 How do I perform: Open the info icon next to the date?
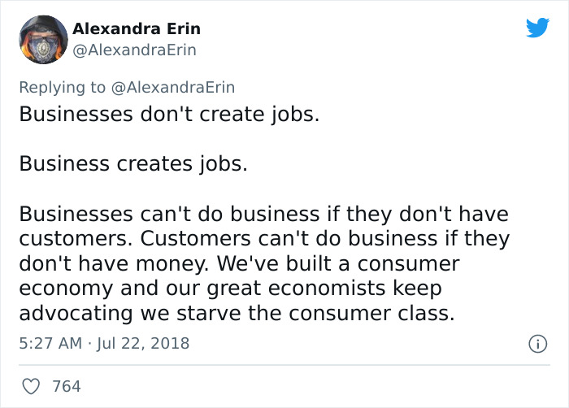537,344
